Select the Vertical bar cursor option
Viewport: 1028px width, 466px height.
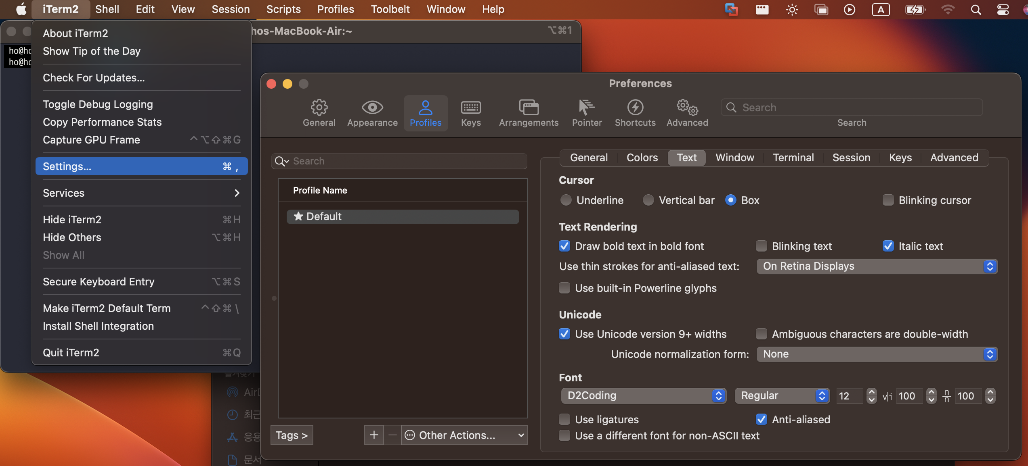[x=648, y=200]
